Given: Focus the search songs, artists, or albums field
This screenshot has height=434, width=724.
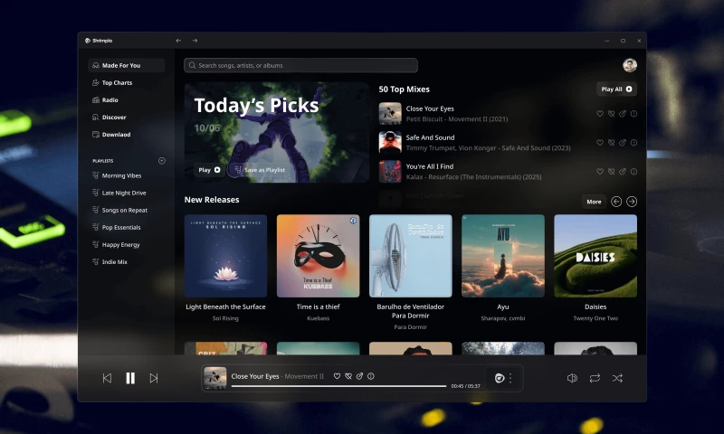Looking at the screenshot, I should [300, 65].
